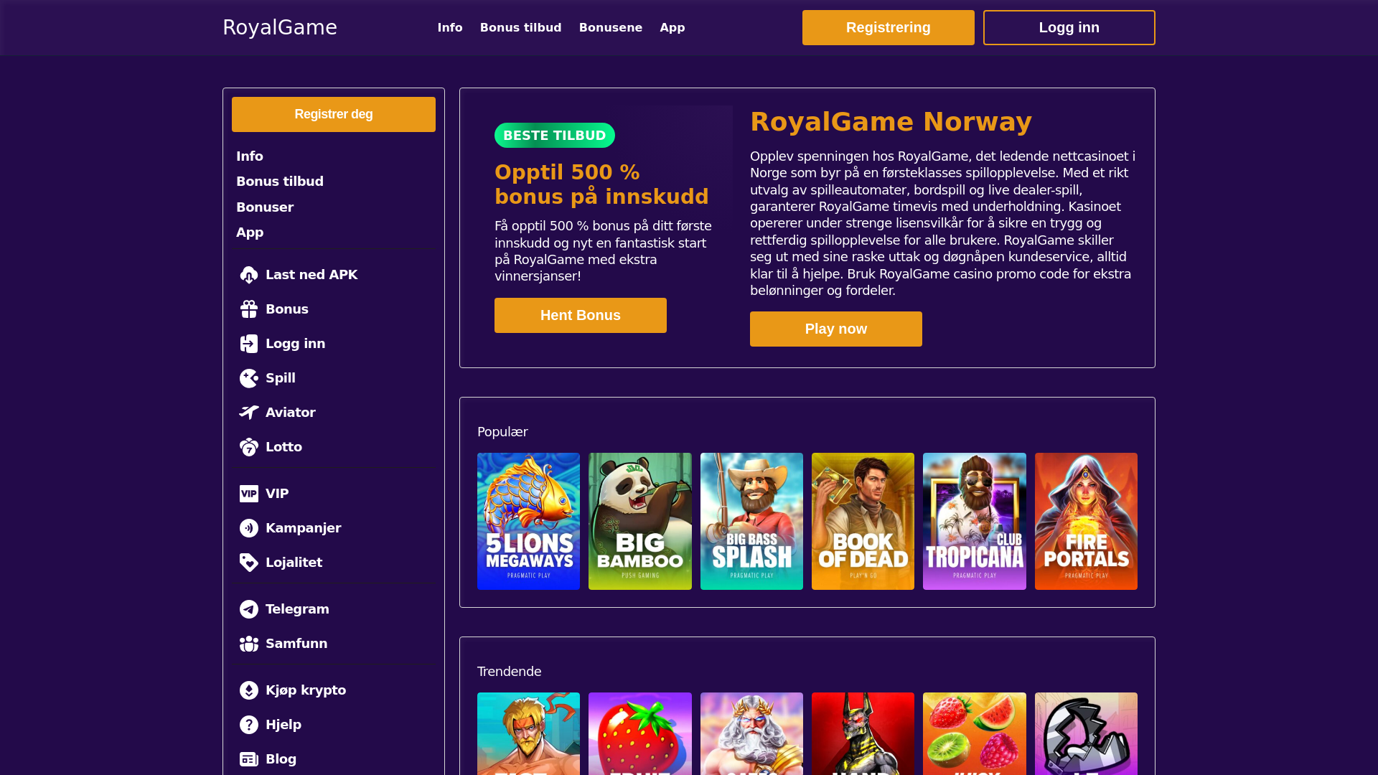Click the Blog newspaper icon
The width and height of the screenshot is (1378, 775).
249,759
